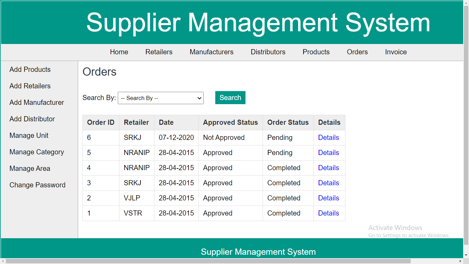This screenshot has width=469, height=264.
Task: Open Details for the VSTR retailer order
Action: click(328, 213)
